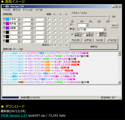The width and height of the screenshot is (125, 120).
Task: Select the 指定なし radio in the S column
Action: click(61, 45)
